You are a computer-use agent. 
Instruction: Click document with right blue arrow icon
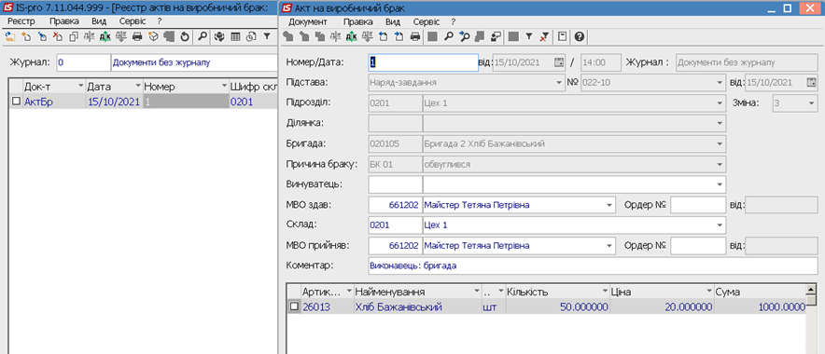point(399,36)
